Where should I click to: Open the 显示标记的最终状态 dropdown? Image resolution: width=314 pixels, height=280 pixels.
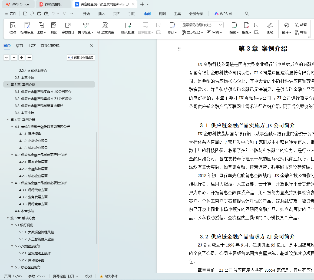202,25
